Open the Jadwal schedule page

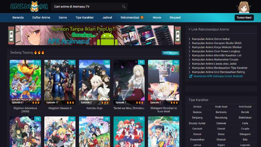click(x=107, y=18)
